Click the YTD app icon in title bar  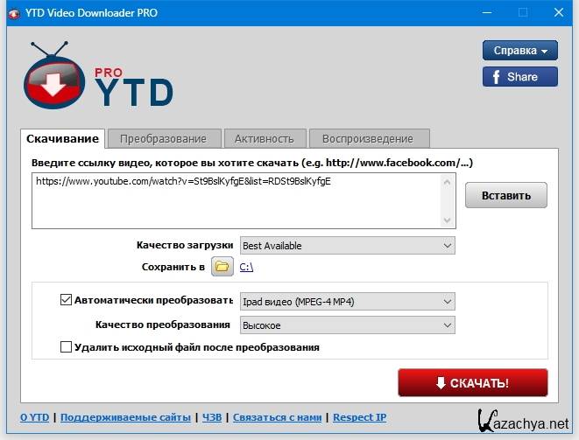click(14, 12)
